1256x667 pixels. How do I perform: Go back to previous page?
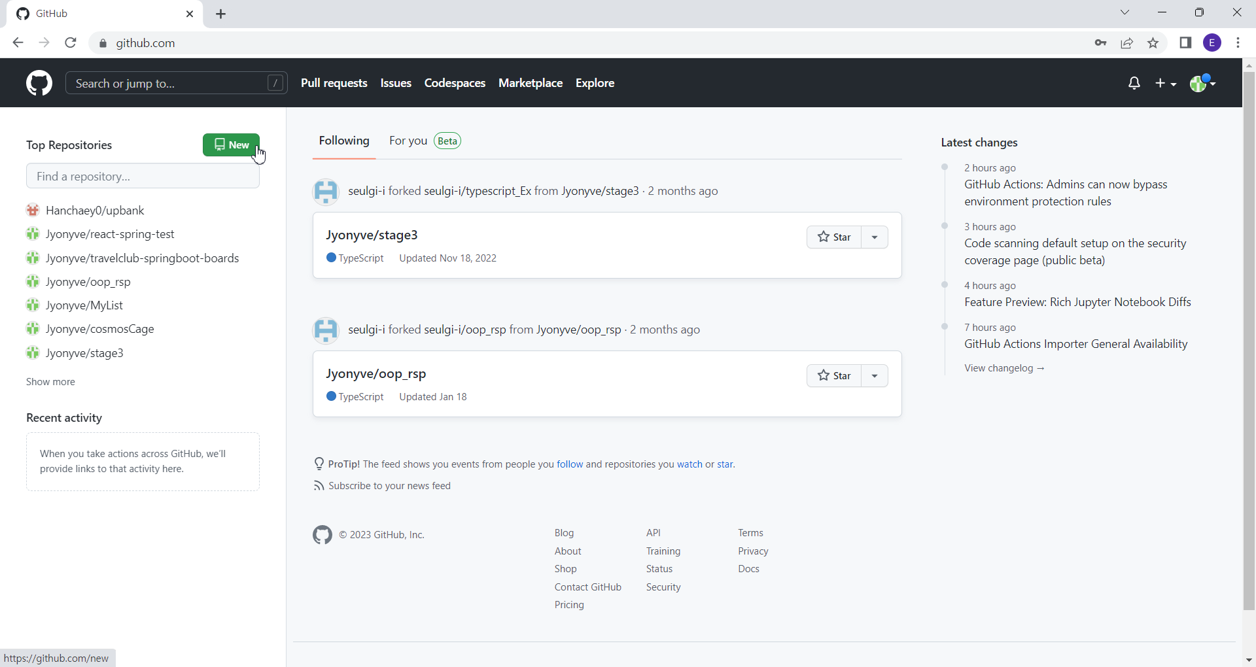(x=18, y=43)
